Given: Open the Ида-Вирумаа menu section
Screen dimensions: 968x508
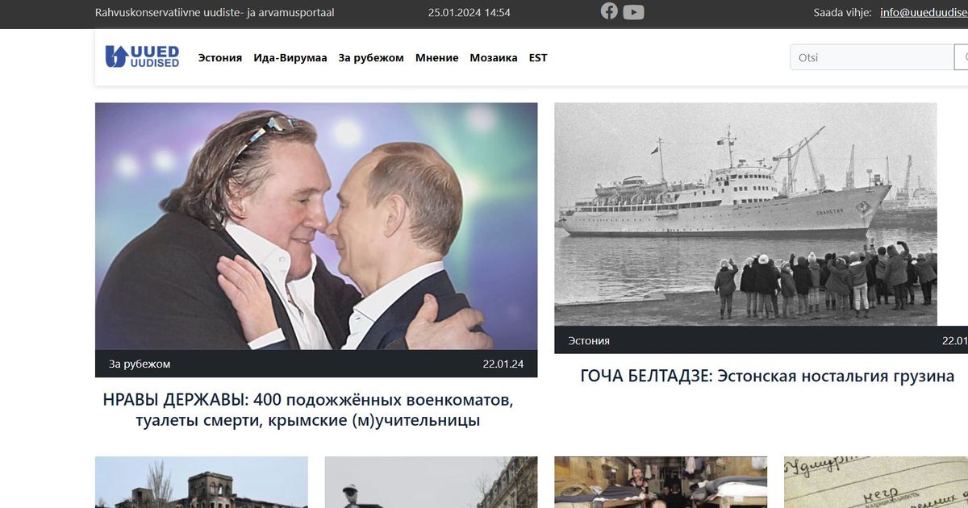Looking at the screenshot, I should pyautogui.click(x=290, y=58).
